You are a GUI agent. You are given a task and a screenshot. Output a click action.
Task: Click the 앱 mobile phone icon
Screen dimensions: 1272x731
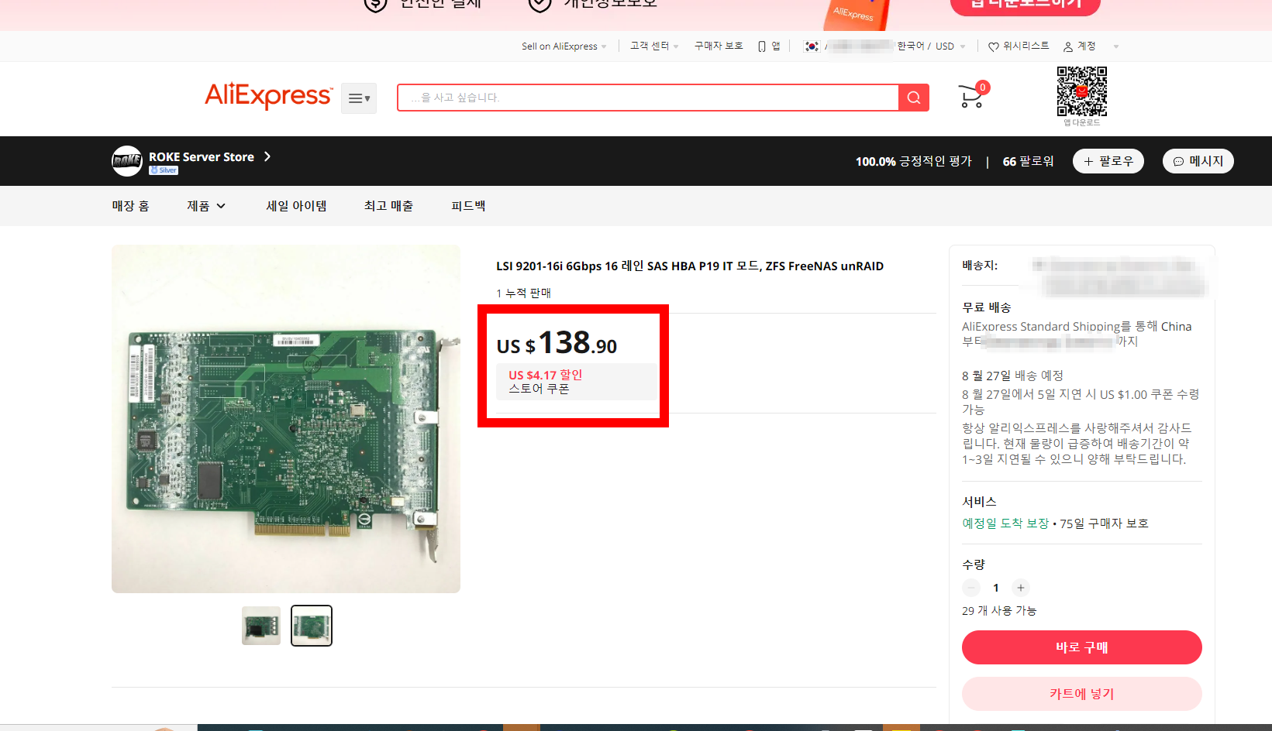(763, 46)
